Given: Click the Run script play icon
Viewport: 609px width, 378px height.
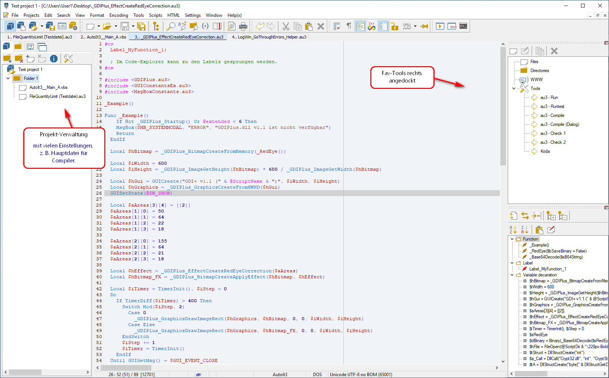Looking at the screenshot, I should [x=440, y=26].
